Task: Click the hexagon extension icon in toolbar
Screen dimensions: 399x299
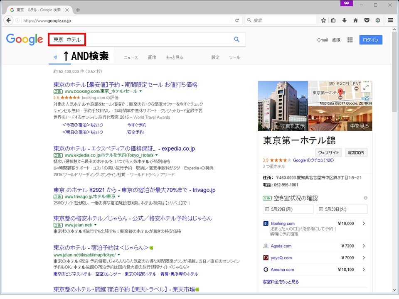Action: point(378,20)
